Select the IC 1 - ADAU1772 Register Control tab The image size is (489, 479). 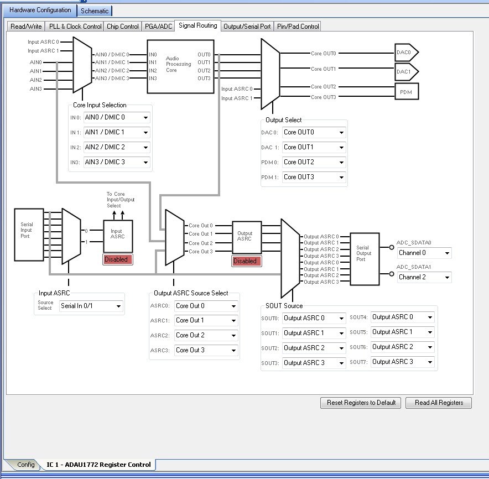click(98, 465)
